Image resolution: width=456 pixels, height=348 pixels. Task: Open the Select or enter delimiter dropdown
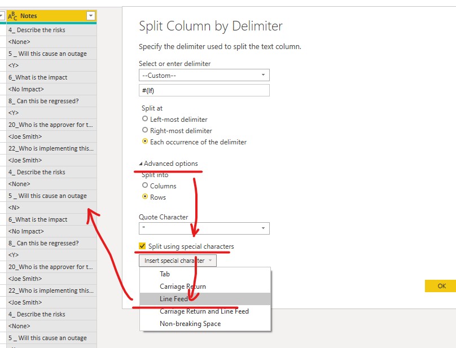click(204, 75)
